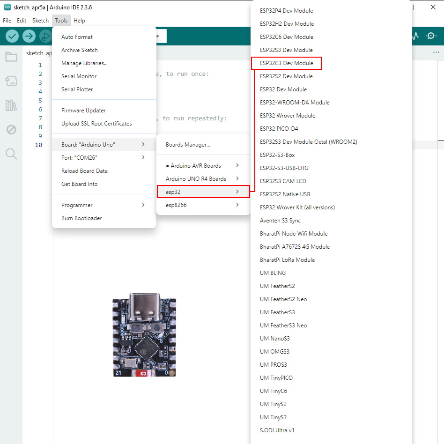Open Serial Plotter from Tools menu
The height and width of the screenshot is (444, 444).
pyautogui.click(x=104, y=89)
